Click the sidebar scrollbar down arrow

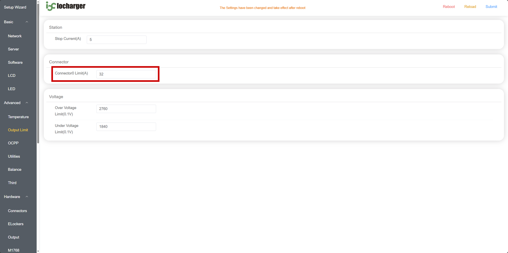pyautogui.click(x=38, y=251)
